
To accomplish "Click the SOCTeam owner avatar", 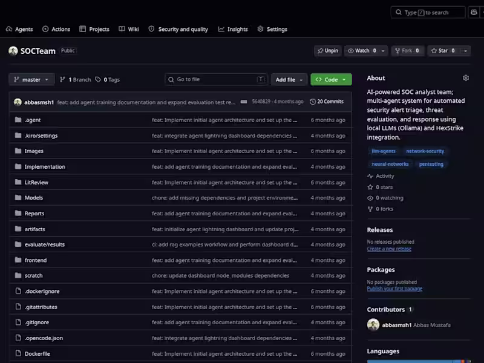I will point(13,51).
